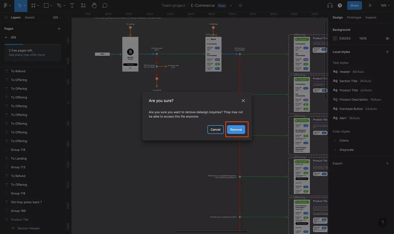The height and width of the screenshot is (234, 394).
Task: Click Cancel in the confirmation dialog
Action: [x=215, y=130]
